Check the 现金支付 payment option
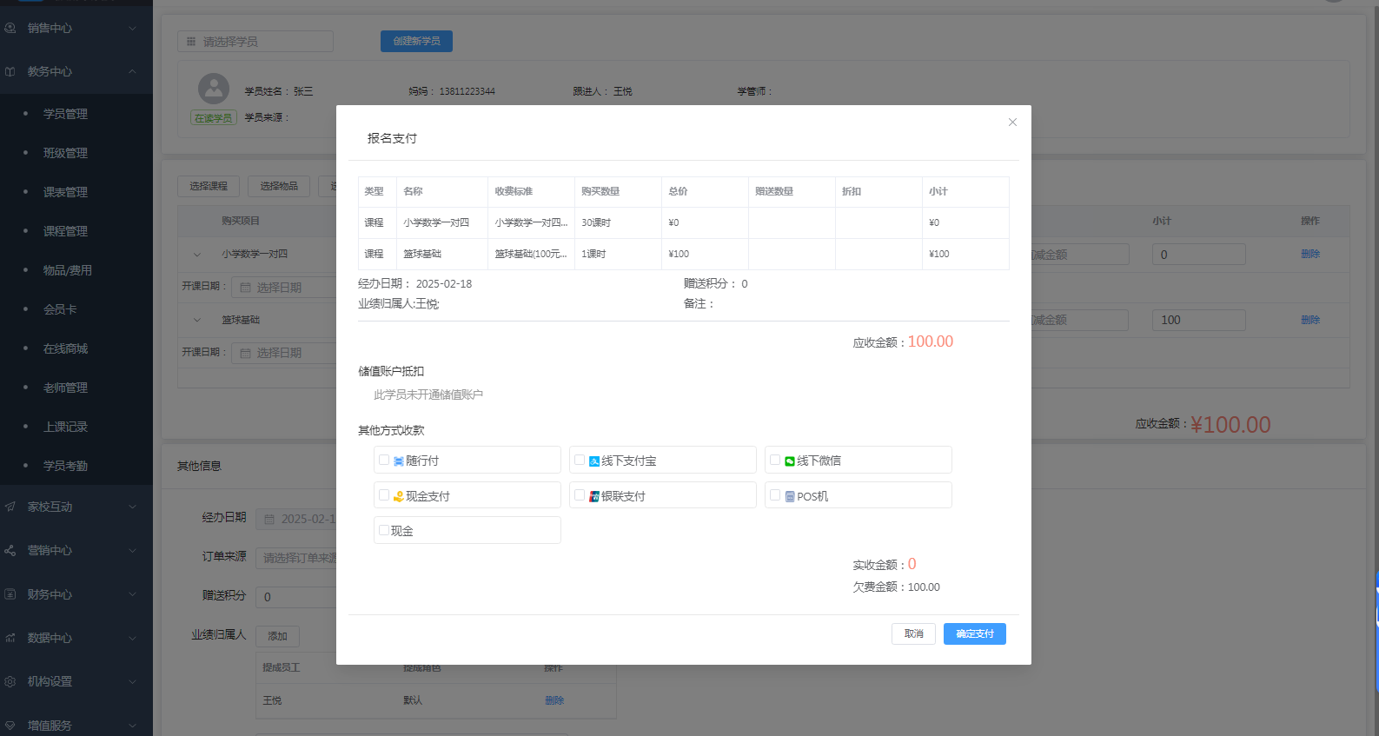 [x=384, y=495]
